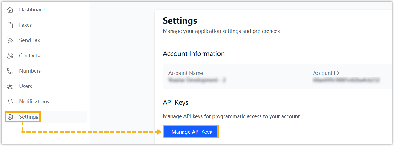Image resolution: width=394 pixels, height=146 pixels.
Task: Click the Notifications bell icon
Action: 10,102
